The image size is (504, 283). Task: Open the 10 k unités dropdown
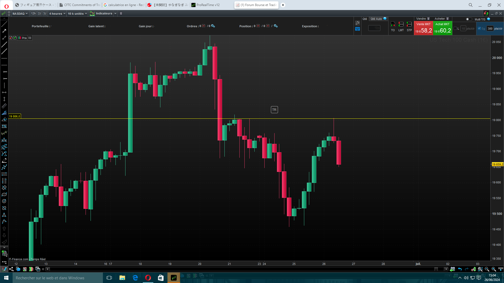point(77,14)
